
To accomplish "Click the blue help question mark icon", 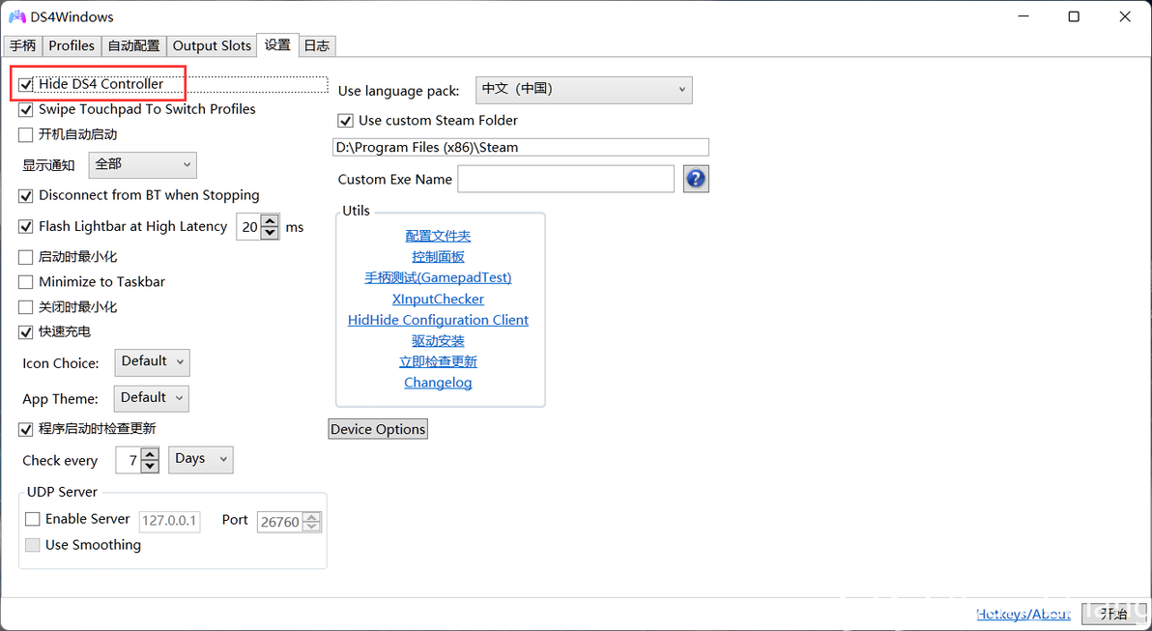I will point(696,179).
